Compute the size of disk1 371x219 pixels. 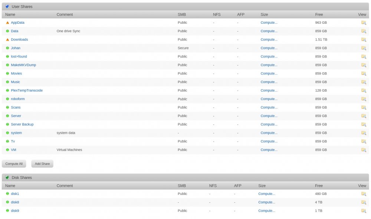point(267,194)
